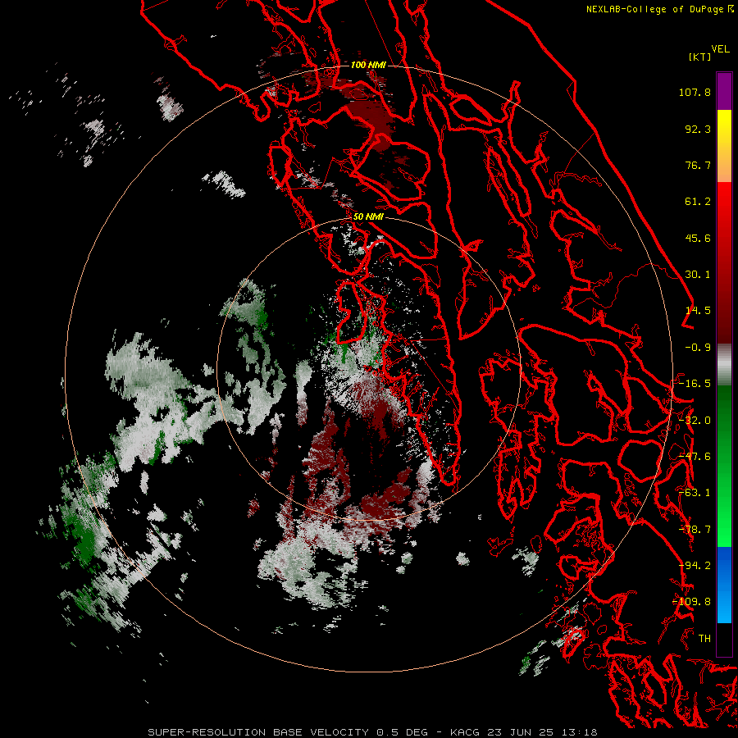
Task: Click the VEL legend title
Action: click(x=720, y=49)
